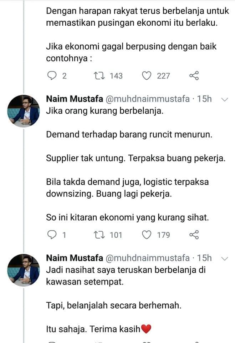Like the tweet showing 179 likes

tap(147, 235)
